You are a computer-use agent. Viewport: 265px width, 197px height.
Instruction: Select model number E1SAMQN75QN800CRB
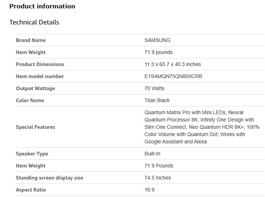tap(173, 76)
